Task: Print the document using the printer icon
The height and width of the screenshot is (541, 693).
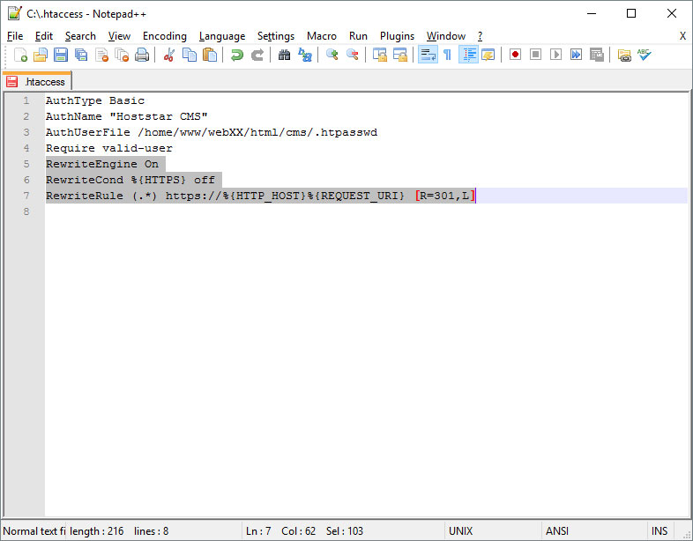Action: tap(142, 55)
